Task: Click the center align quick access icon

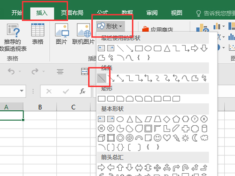Action: coord(60,72)
